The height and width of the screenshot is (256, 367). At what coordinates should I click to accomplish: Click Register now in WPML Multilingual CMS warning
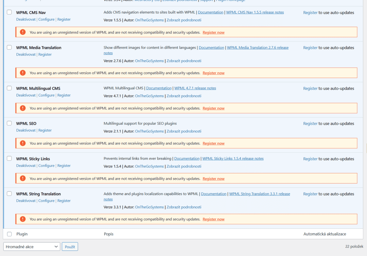213,108
